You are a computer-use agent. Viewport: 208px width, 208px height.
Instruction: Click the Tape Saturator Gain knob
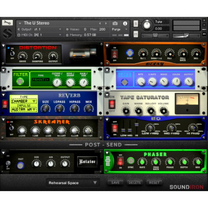(126, 110)
